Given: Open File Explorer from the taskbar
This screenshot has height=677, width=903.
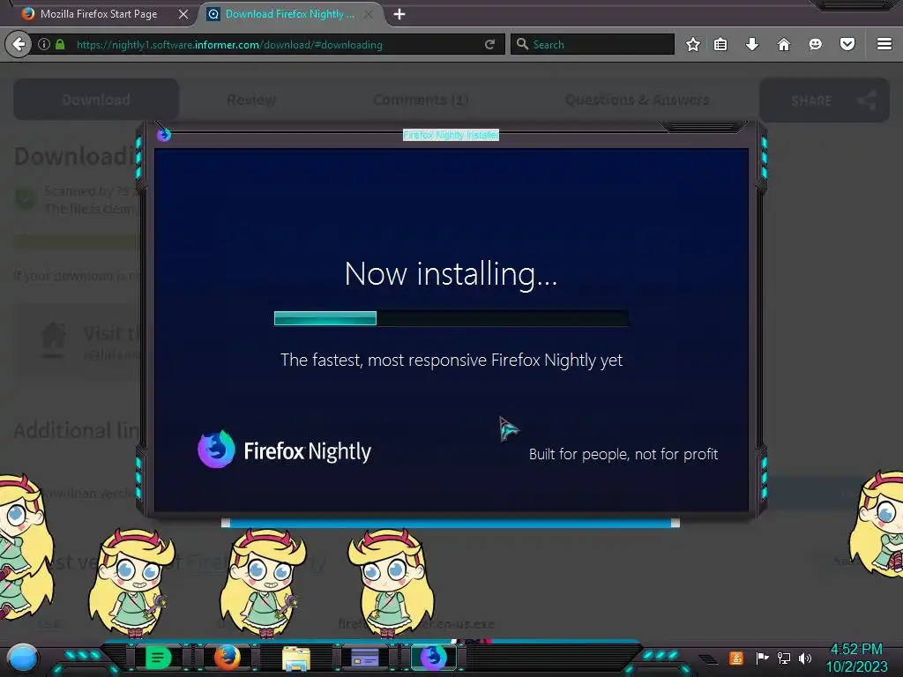Looking at the screenshot, I should (x=296, y=658).
